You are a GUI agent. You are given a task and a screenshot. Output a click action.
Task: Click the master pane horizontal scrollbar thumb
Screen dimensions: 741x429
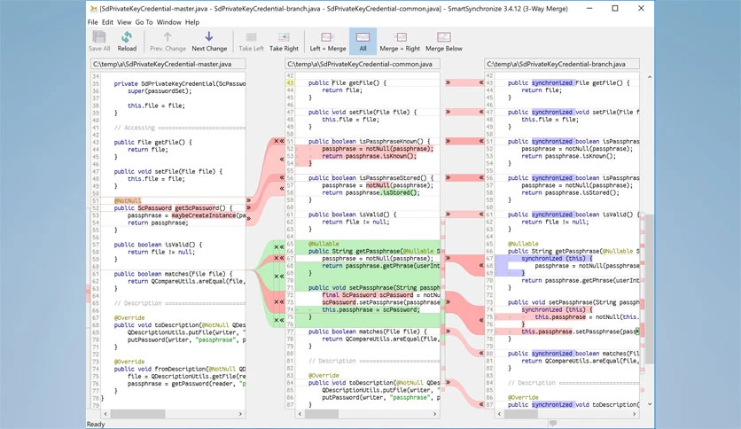(x=137, y=414)
